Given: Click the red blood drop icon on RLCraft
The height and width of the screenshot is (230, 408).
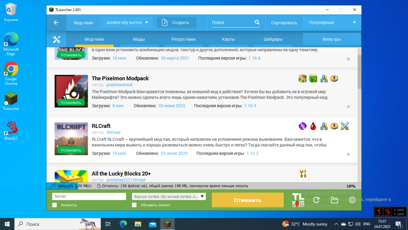Looking at the screenshot, I should pyautogui.click(x=313, y=126).
